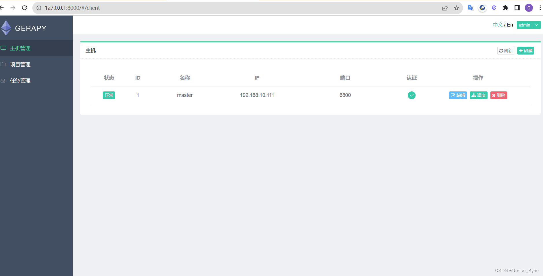Viewport: 543px width, 276px height.
Task: Bookmark this page with star icon
Action: pyautogui.click(x=456, y=8)
